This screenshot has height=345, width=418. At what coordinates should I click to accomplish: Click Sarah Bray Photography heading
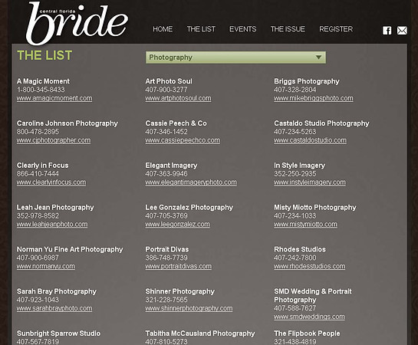[x=57, y=291]
